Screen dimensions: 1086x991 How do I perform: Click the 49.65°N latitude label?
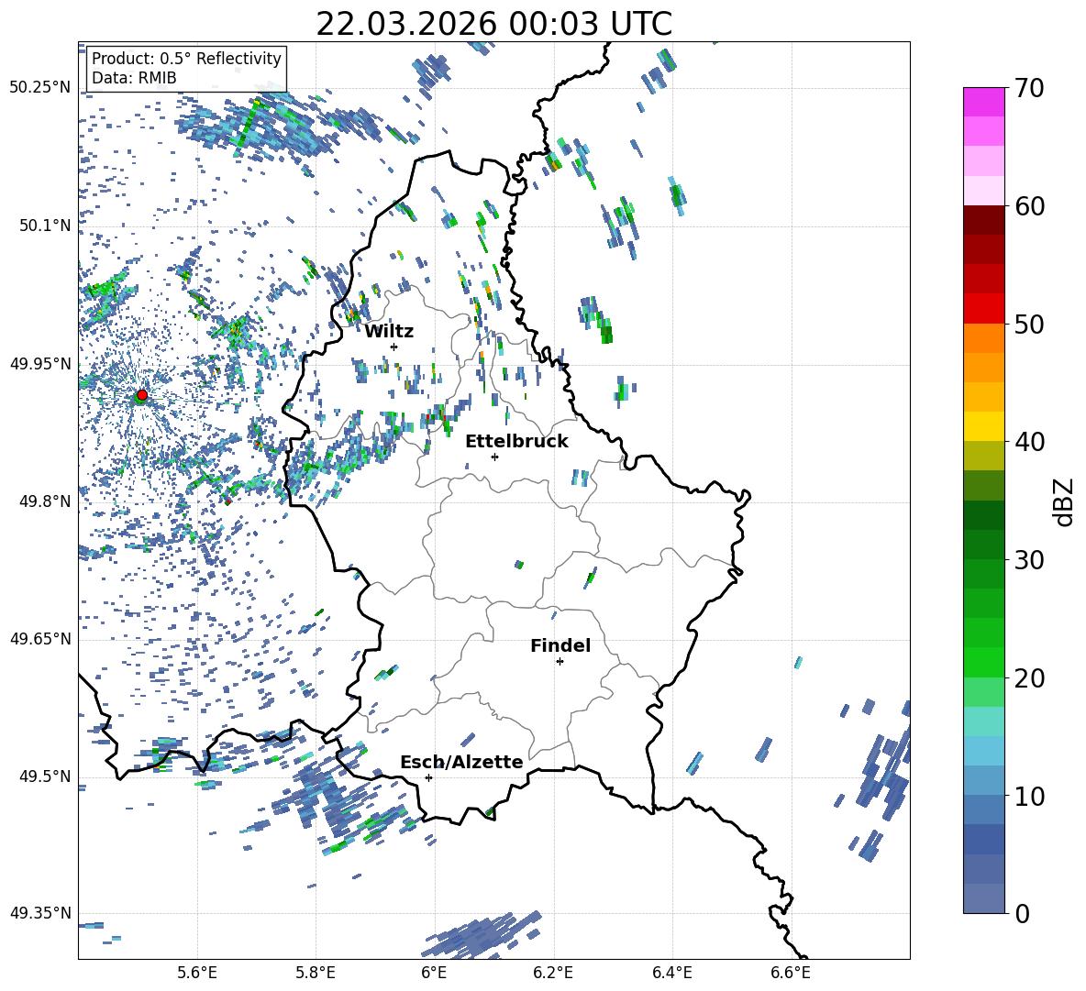tap(40, 638)
